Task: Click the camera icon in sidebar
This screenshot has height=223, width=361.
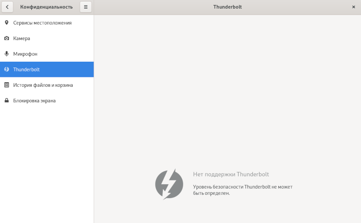Action: click(x=7, y=38)
